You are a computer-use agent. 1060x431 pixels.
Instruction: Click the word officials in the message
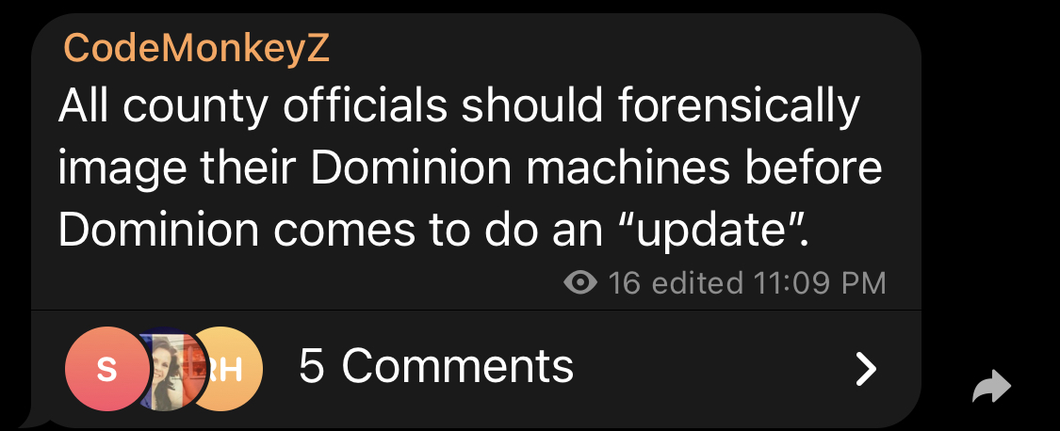(365, 106)
